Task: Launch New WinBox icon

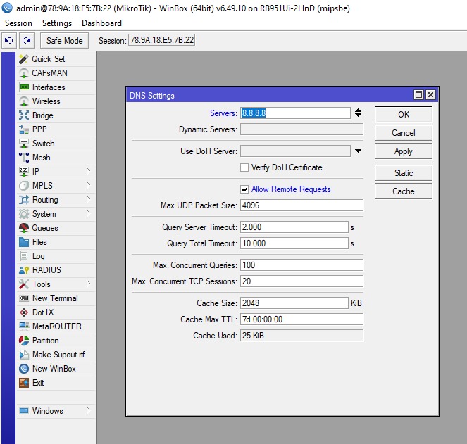Action: click(24, 369)
